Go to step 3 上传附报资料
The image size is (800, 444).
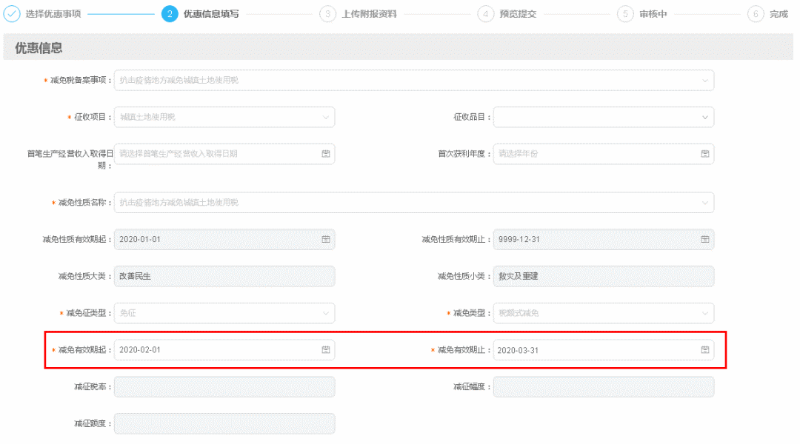328,14
